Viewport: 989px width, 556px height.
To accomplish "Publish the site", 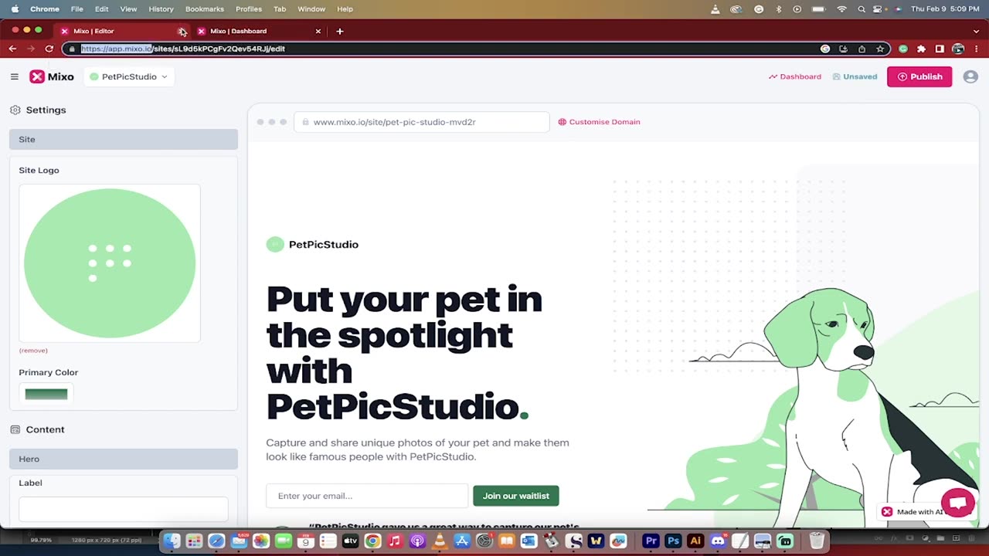I will (919, 76).
